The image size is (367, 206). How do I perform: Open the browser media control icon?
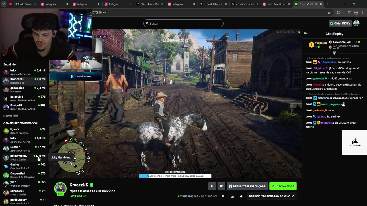349,13
